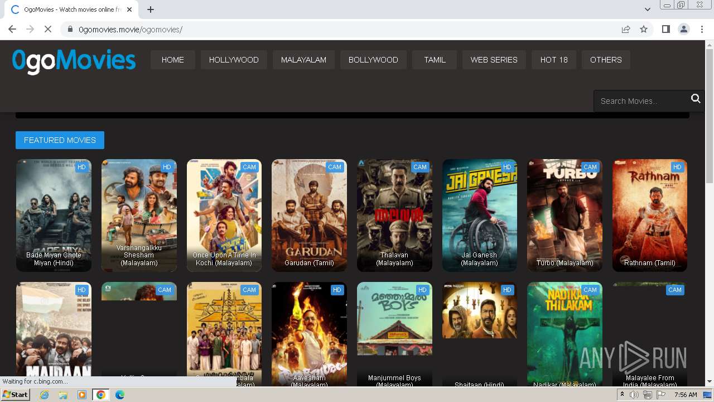Open the Windows Start menu
The width and height of the screenshot is (714, 402).
click(x=15, y=395)
